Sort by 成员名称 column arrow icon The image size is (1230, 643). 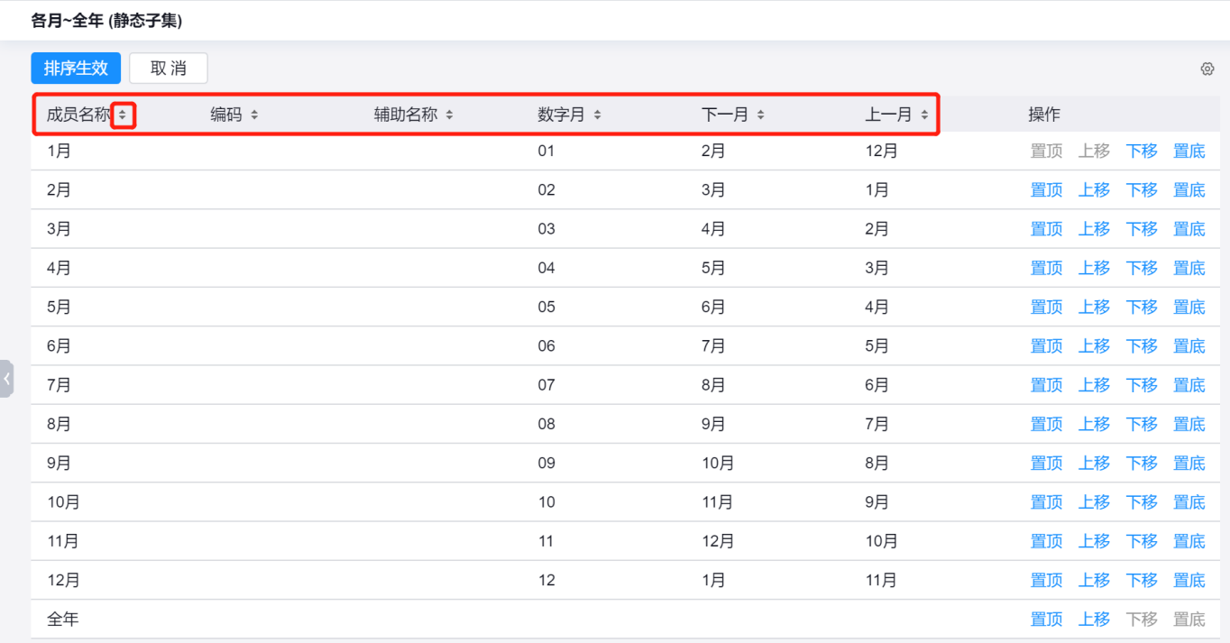coord(123,115)
